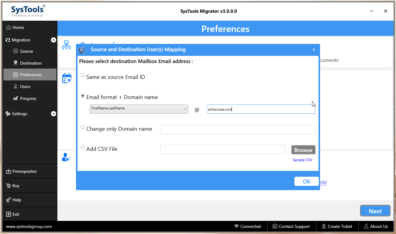Open About Us in status bar
The width and height of the screenshot is (396, 234).
[x=376, y=226]
